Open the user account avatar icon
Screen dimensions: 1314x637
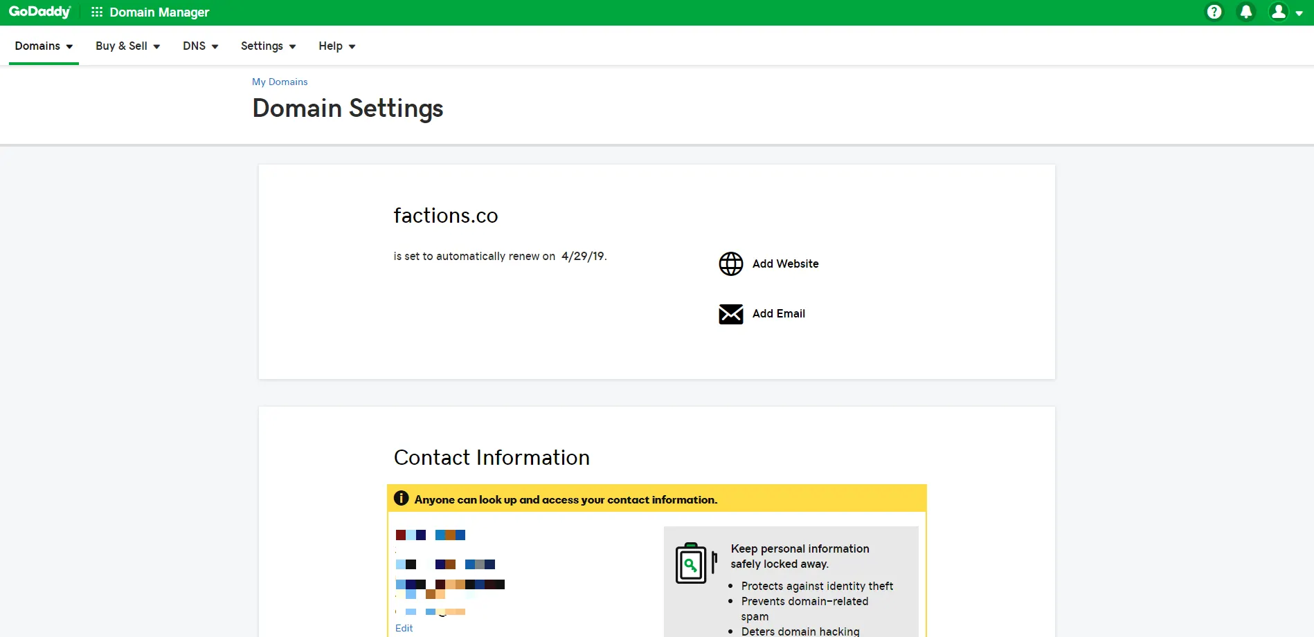pyautogui.click(x=1279, y=12)
